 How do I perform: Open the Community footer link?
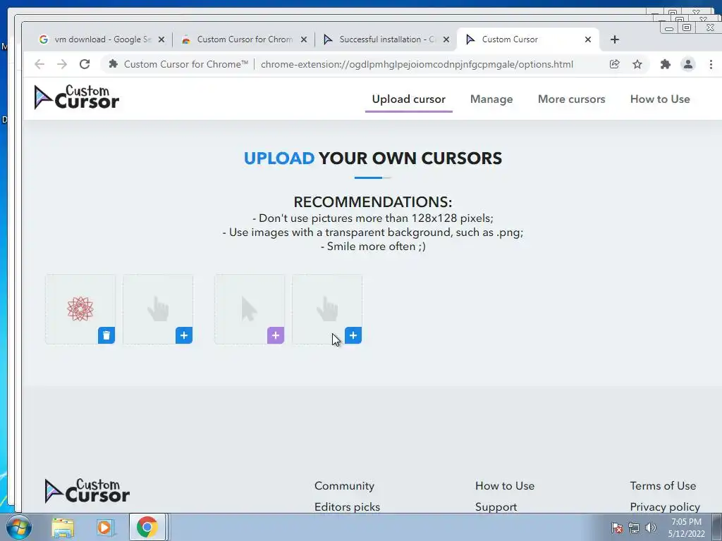(x=344, y=486)
